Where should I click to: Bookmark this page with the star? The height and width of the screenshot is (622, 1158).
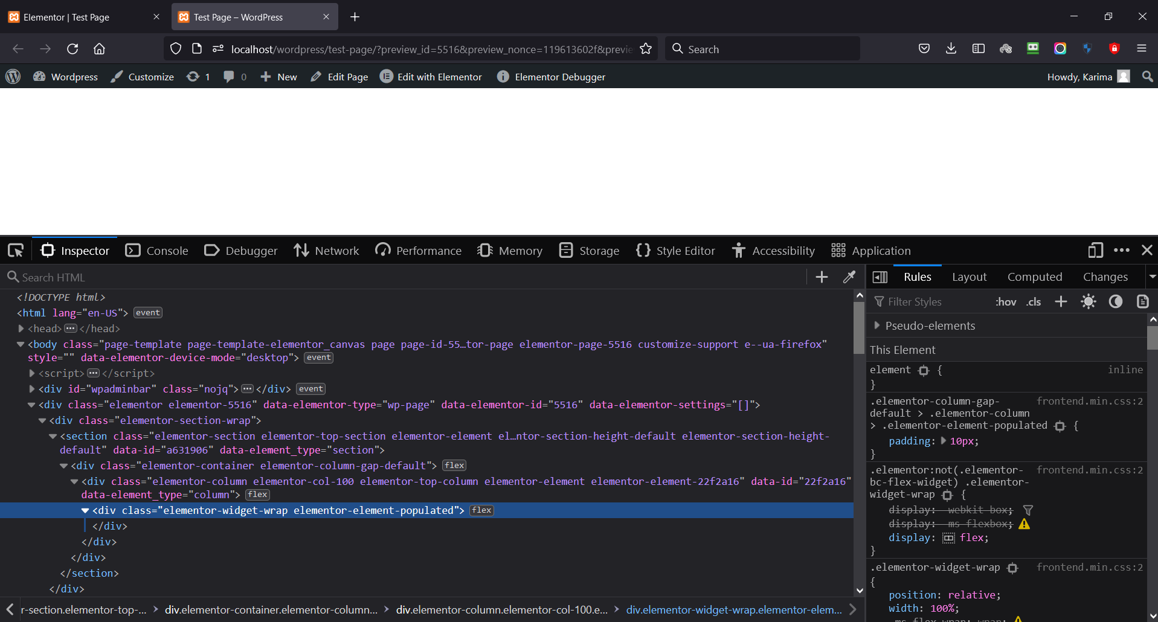646,49
